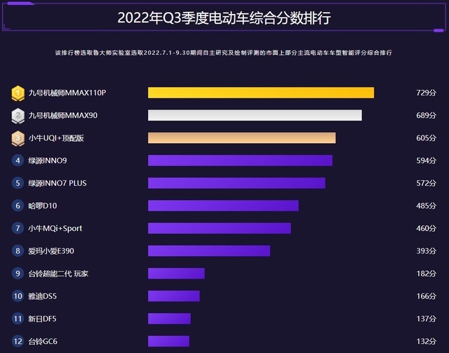This screenshot has height=353, width=449.
Task: Click the purple bar for 爱玛小爱E390
Action: (209, 251)
